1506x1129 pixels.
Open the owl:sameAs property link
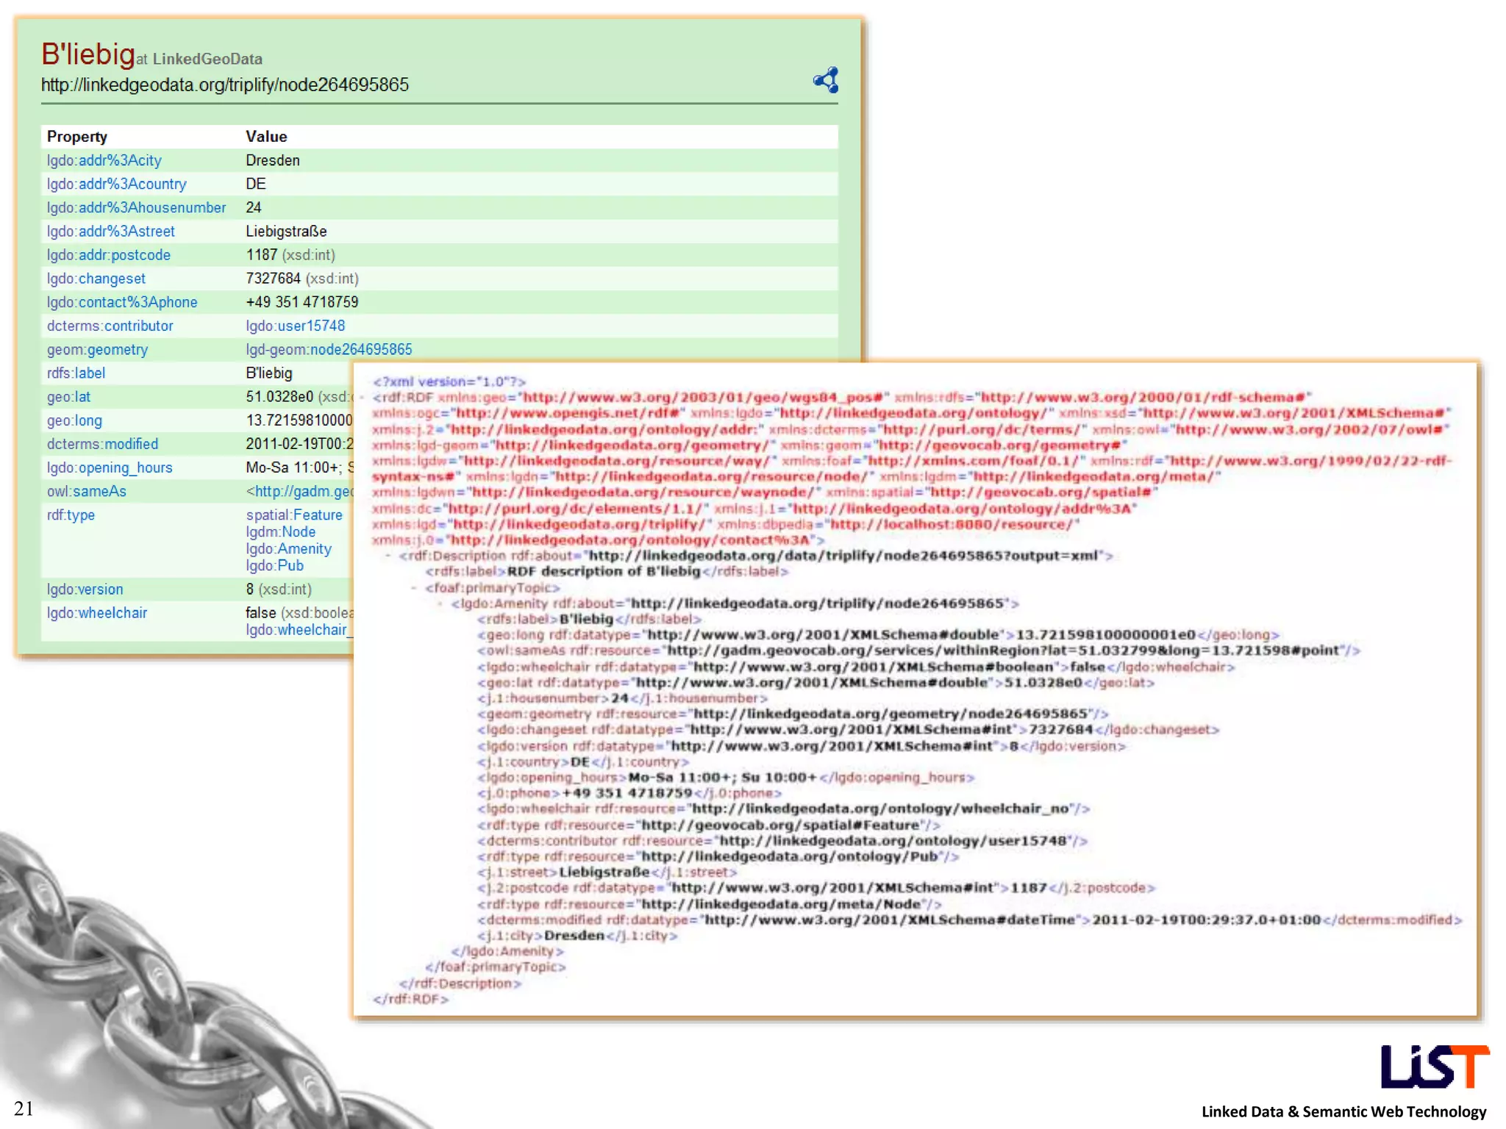click(x=86, y=491)
